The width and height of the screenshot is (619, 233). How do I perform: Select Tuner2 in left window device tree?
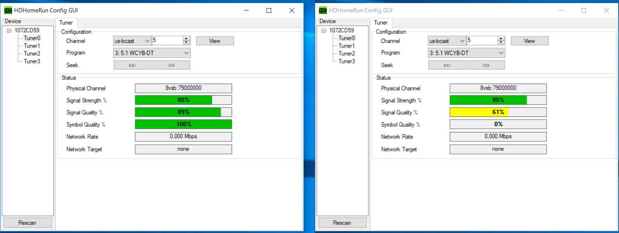32,53
